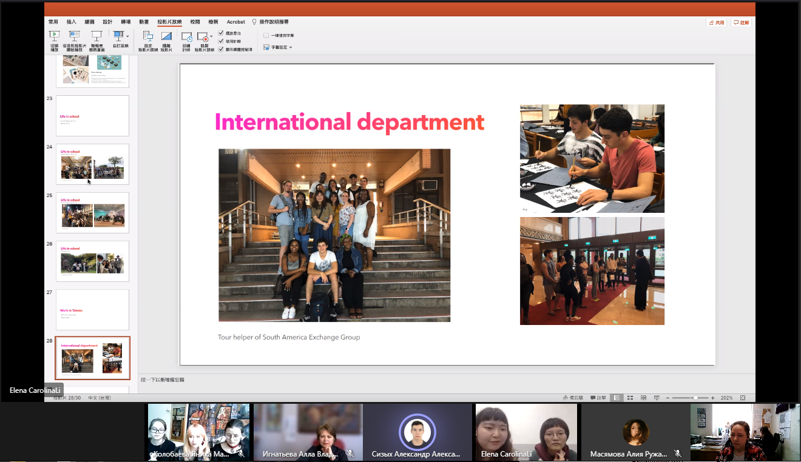Screen dimensions: 801x462
Task: Click the Play from Start icon
Action: click(x=55, y=36)
